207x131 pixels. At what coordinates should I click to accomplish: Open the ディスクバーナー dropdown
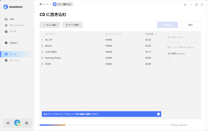coord(182,42)
